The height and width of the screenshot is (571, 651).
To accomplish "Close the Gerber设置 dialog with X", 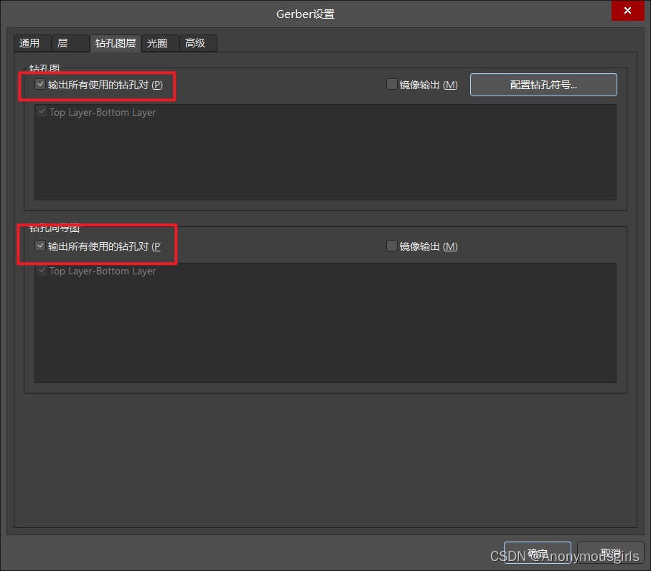I will pos(627,11).
